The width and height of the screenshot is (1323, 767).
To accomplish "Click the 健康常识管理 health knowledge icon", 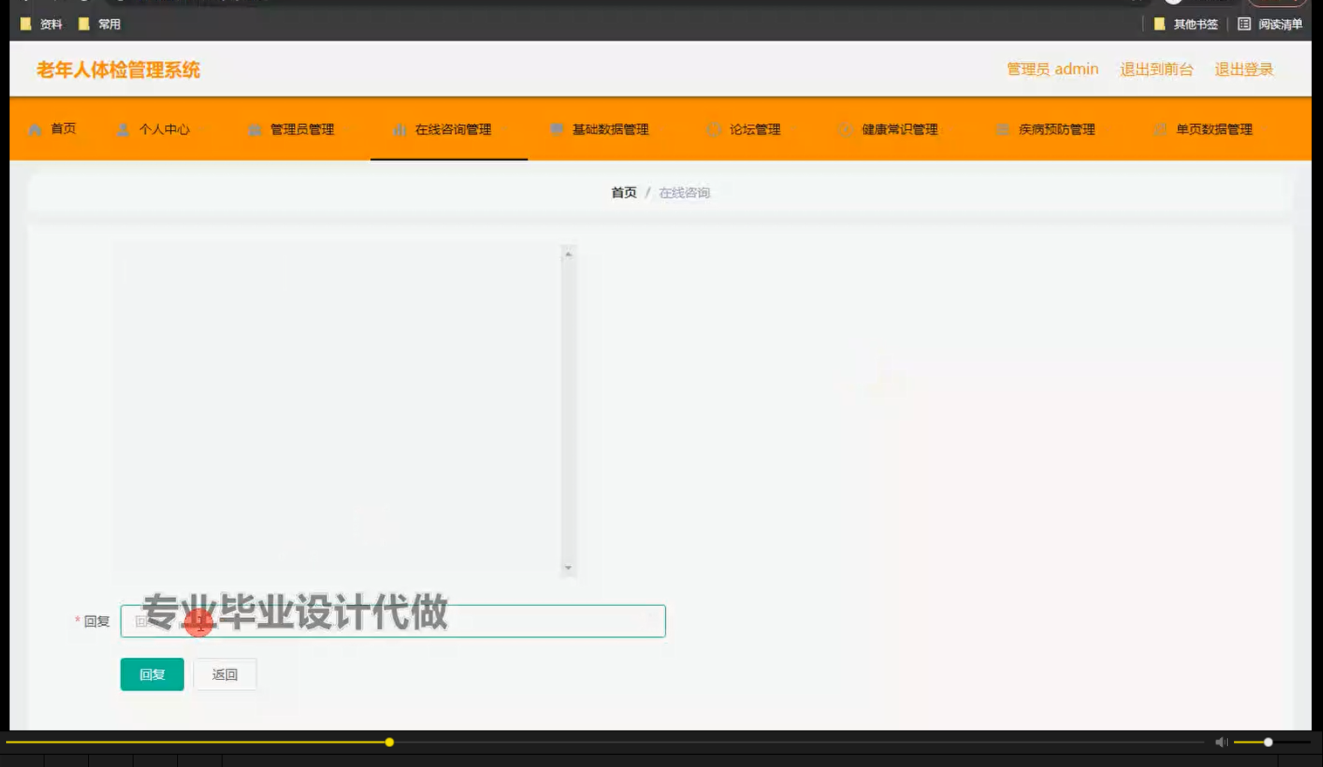I will coord(844,129).
